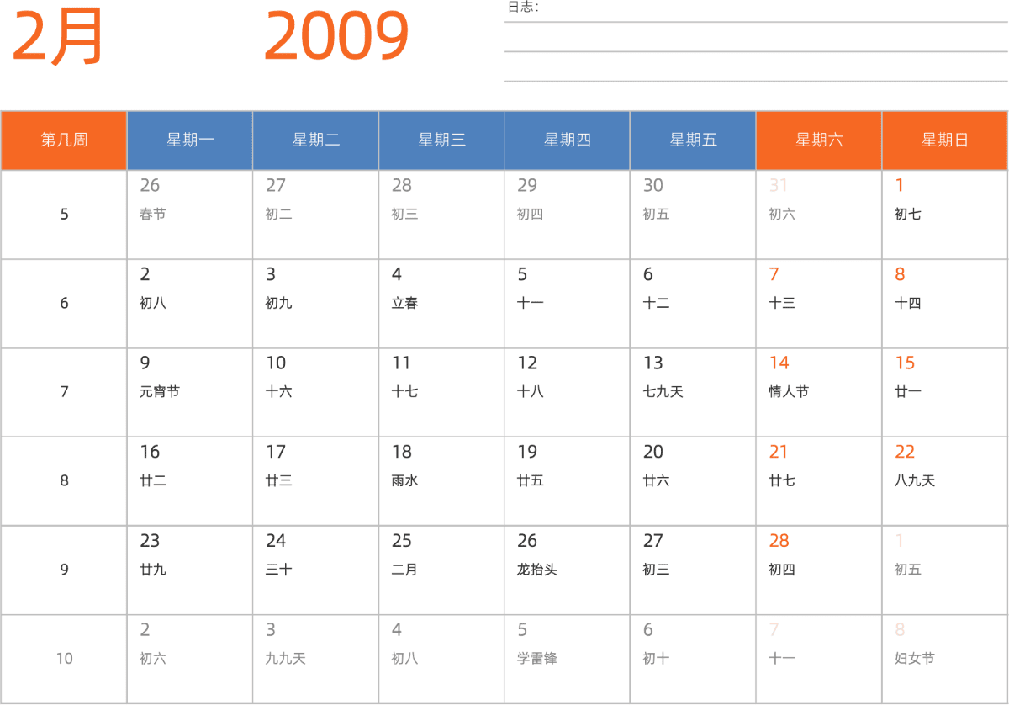
Task: Select February 6 labeled 十二
Action: [693, 304]
